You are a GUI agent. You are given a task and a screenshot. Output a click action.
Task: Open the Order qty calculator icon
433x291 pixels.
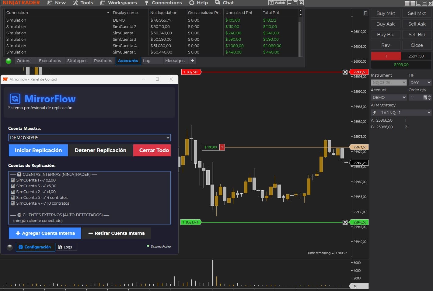coord(425,97)
